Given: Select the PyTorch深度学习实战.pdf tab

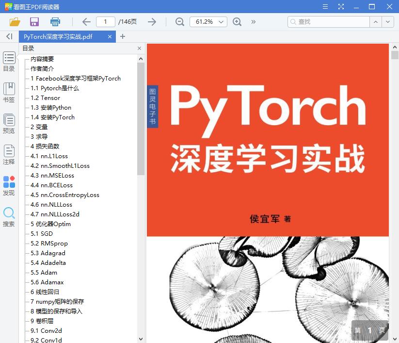Looking at the screenshot, I should click(67, 37).
